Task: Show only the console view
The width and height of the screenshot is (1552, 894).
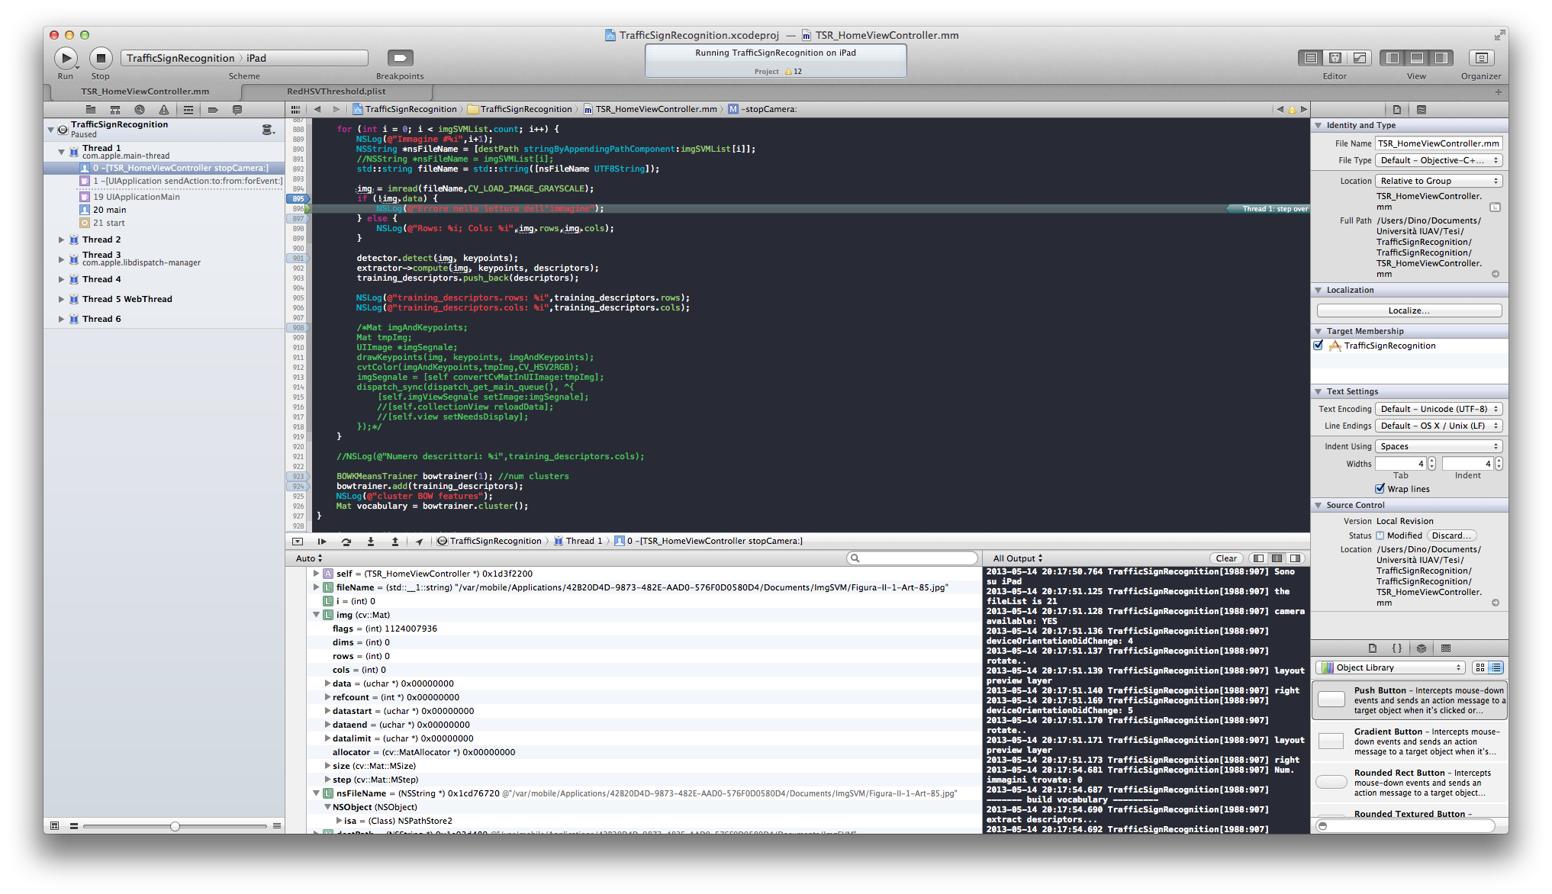Action: (1296, 558)
